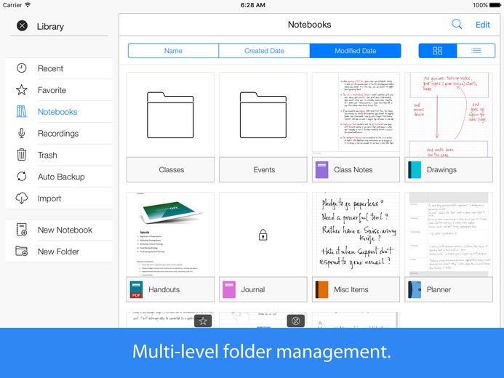This screenshot has width=504, height=378.
Task: Select the Auto Backup label
Action: tap(61, 177)
